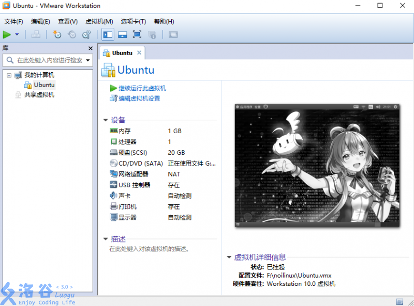Collapse the 我的计算机 tree node
The width and height of the screenshot is (414, 306).
[9, 75]
